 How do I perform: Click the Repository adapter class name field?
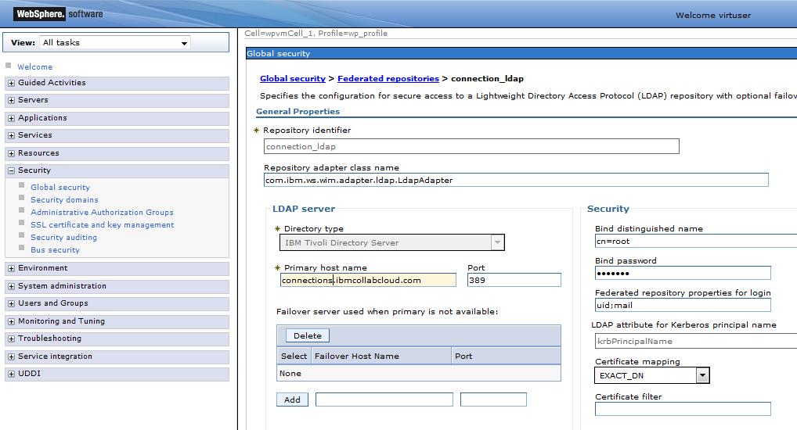coord(516,180)
